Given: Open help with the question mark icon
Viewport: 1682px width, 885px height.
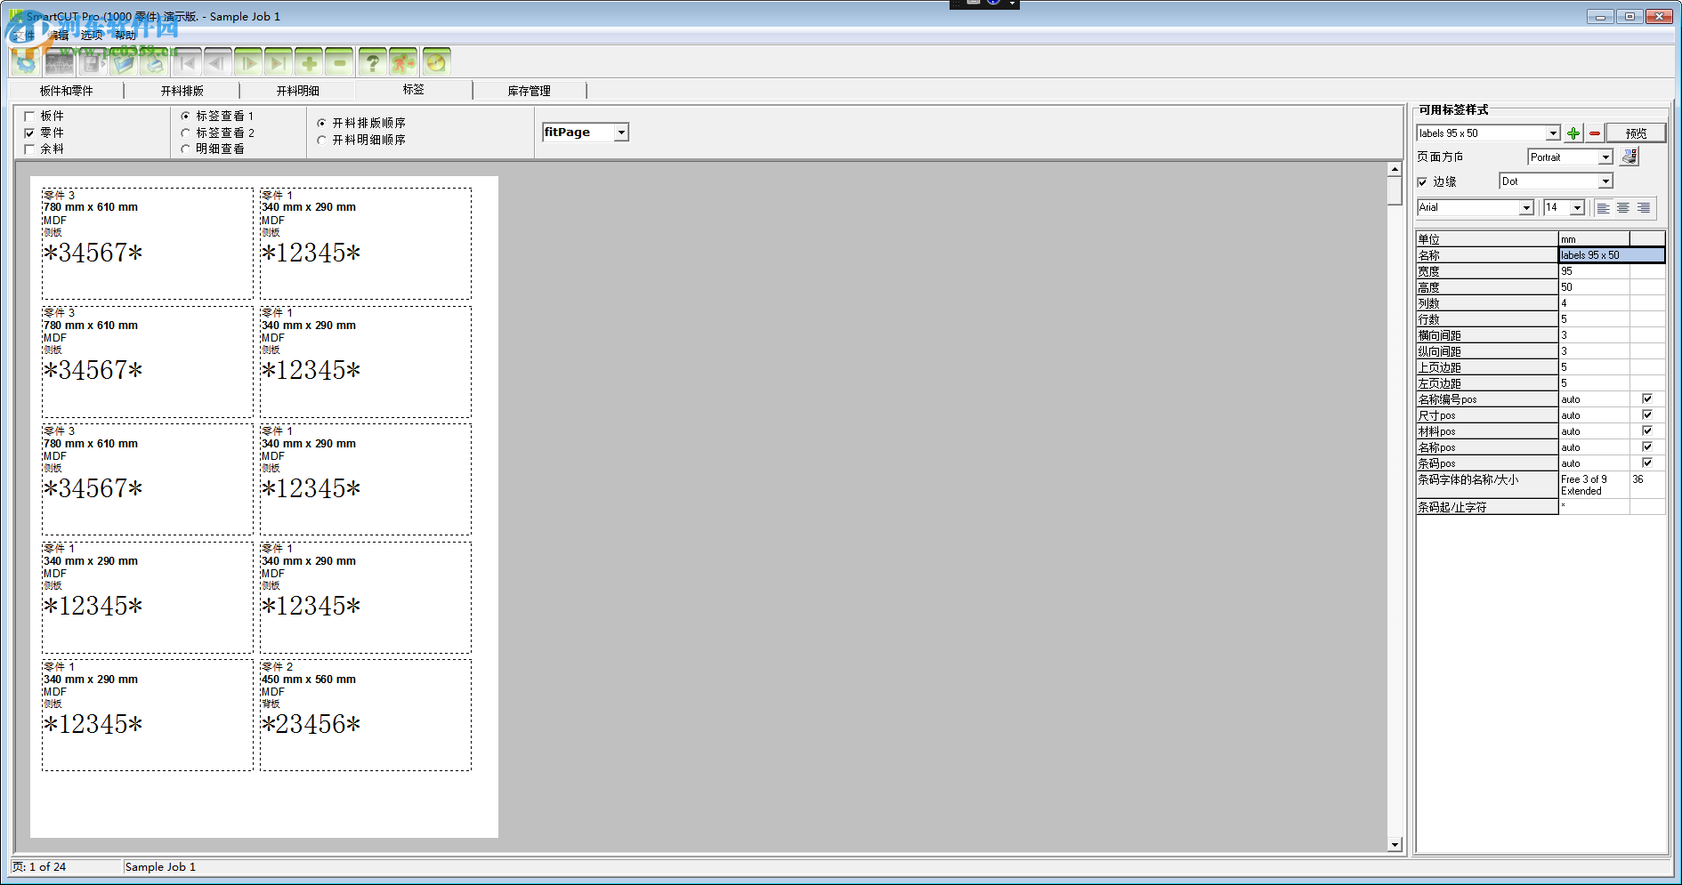Looking at the screenshot, I should point(373,63).
